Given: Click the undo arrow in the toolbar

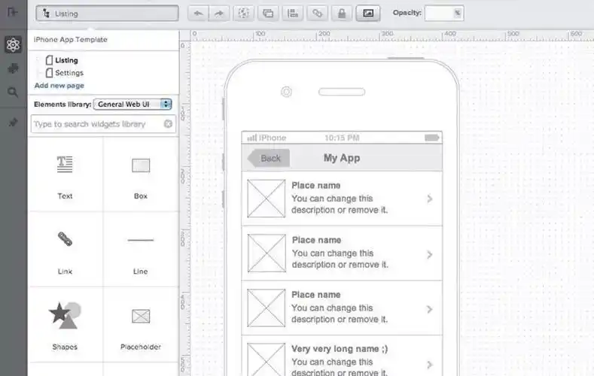Looking at the screenshot, I should tap(198, 13).
